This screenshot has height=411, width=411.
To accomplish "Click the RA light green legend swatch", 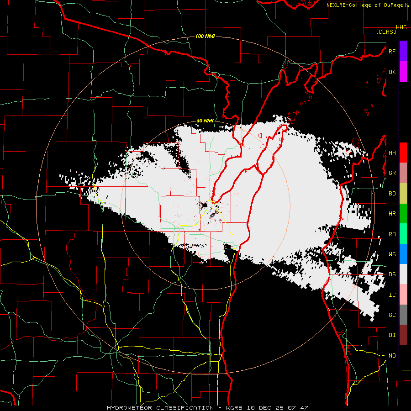I will pyautogui.click(x=403, y=234).
